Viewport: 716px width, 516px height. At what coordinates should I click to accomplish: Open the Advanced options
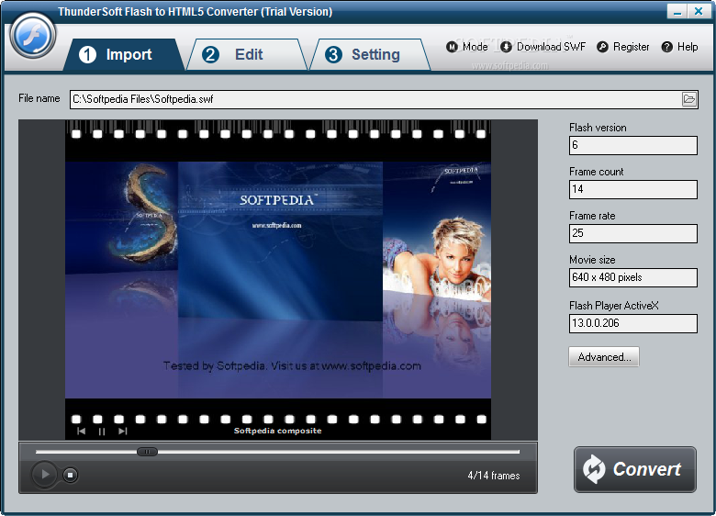click(604, 357)
